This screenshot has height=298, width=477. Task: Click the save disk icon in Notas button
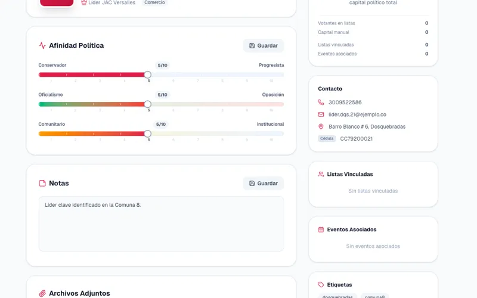click(x=252, y=184)
